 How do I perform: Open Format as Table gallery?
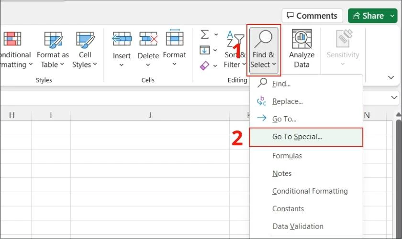point(53,50)
